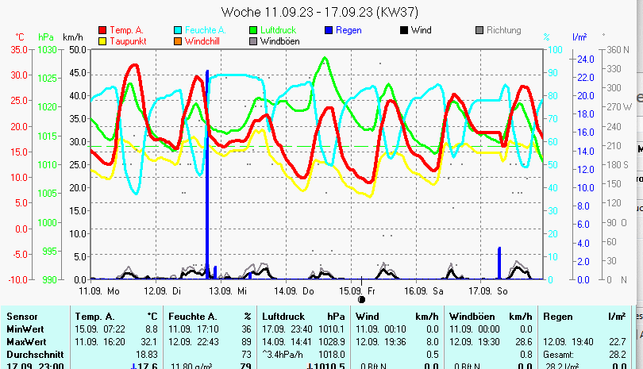Click the yellow Taupunkt legend square
Viewport: 643px width, 369px height.
[102, 40]
